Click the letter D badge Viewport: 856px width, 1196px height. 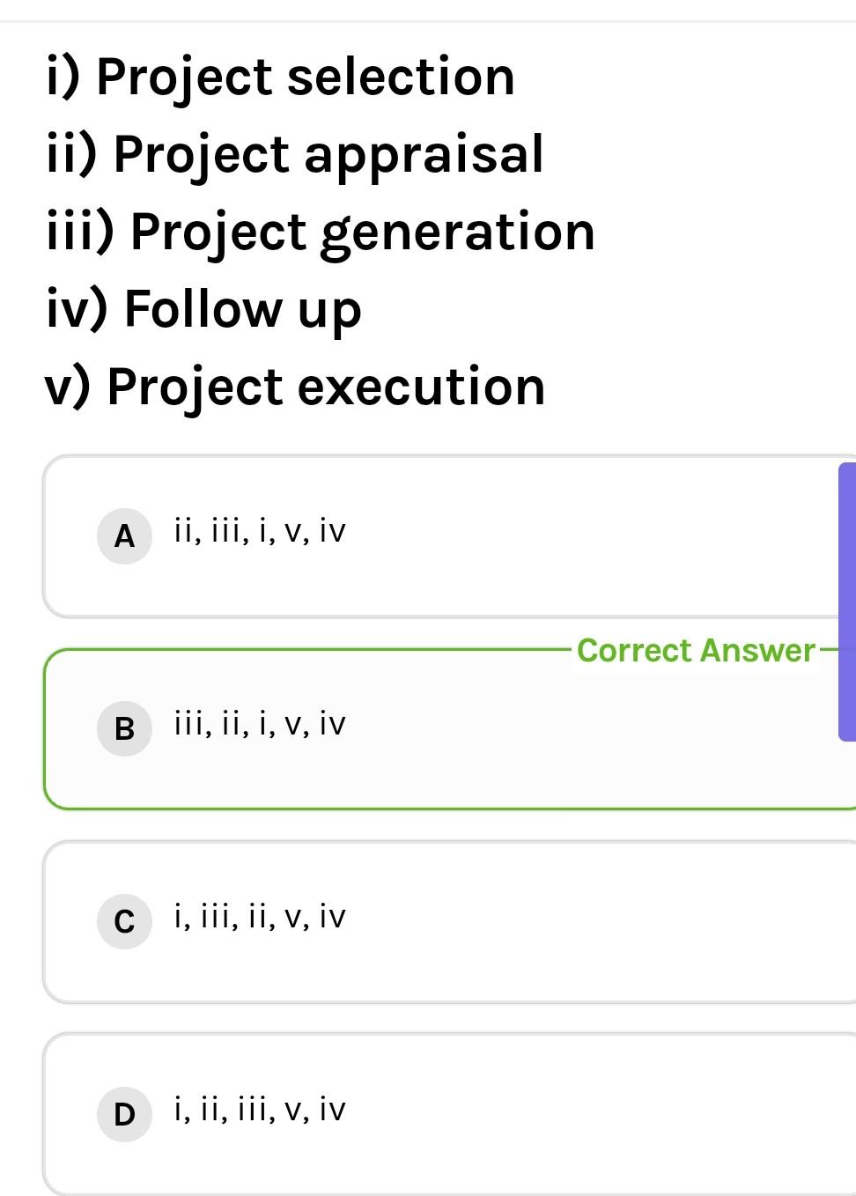(x=124, y=1114)
